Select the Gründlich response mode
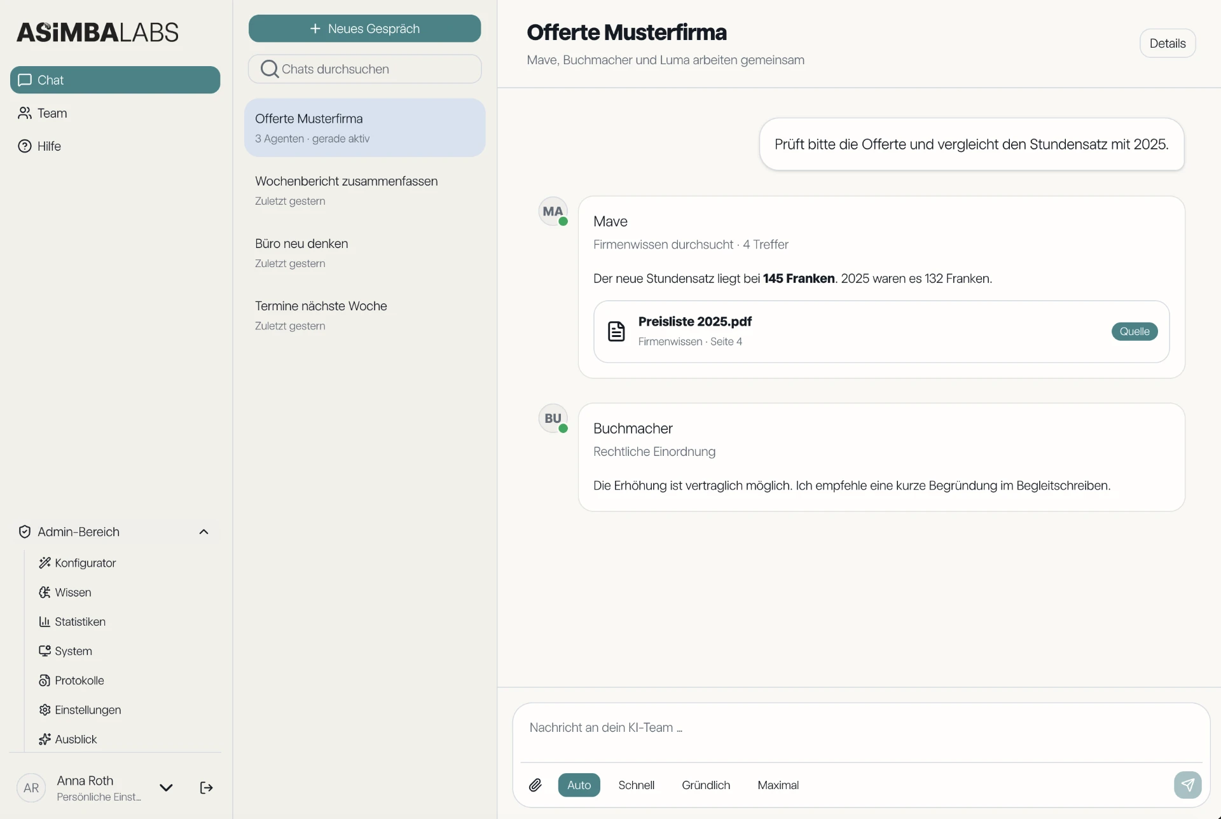This screenshot has width=1221, height=819. 706,785
